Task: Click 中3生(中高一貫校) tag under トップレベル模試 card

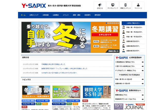Action: 59,104
